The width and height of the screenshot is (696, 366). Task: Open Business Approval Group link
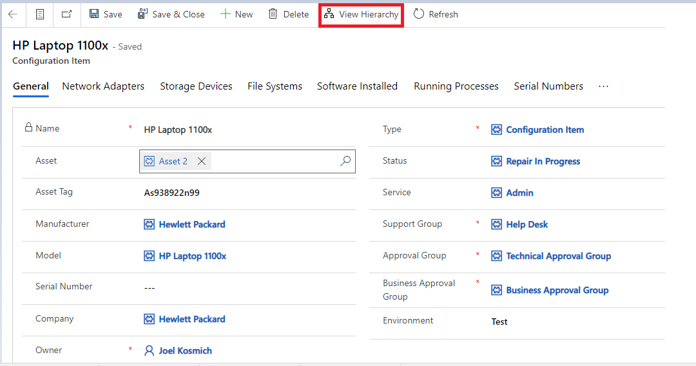(x=557, y=290)
